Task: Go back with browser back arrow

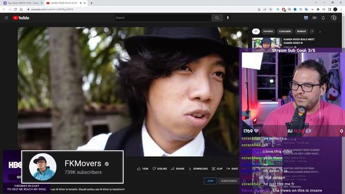Action: (4, 10)
